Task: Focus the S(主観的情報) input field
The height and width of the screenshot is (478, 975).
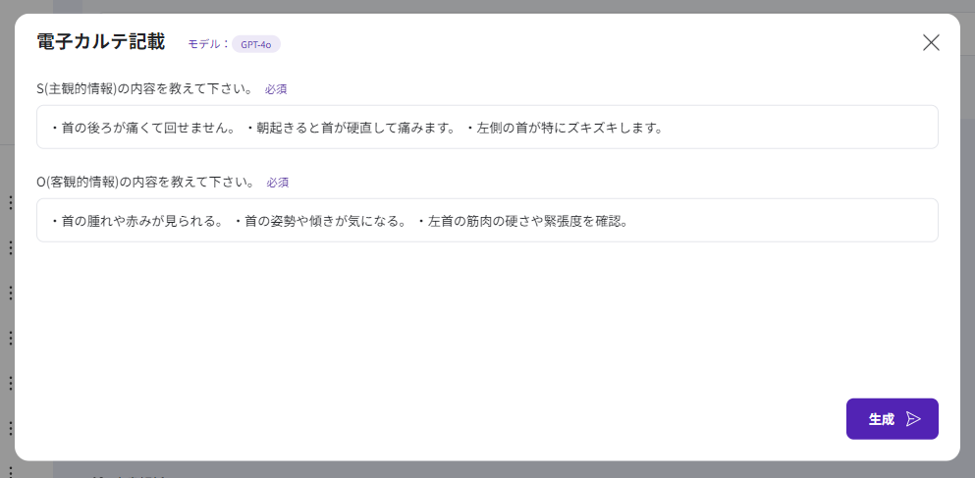Action: 487,128
